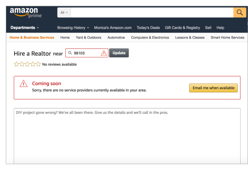Expand the Browsing History dropdown
This screenshot has width=248, height=170.
(73, 28)
